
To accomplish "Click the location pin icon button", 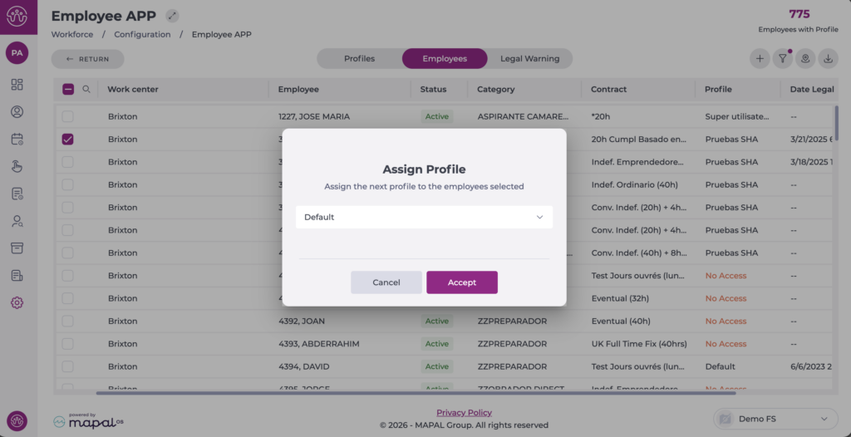I will pos(804,59).
